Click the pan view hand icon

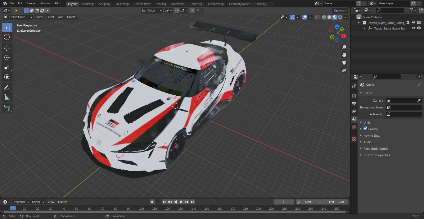[344, 55]
